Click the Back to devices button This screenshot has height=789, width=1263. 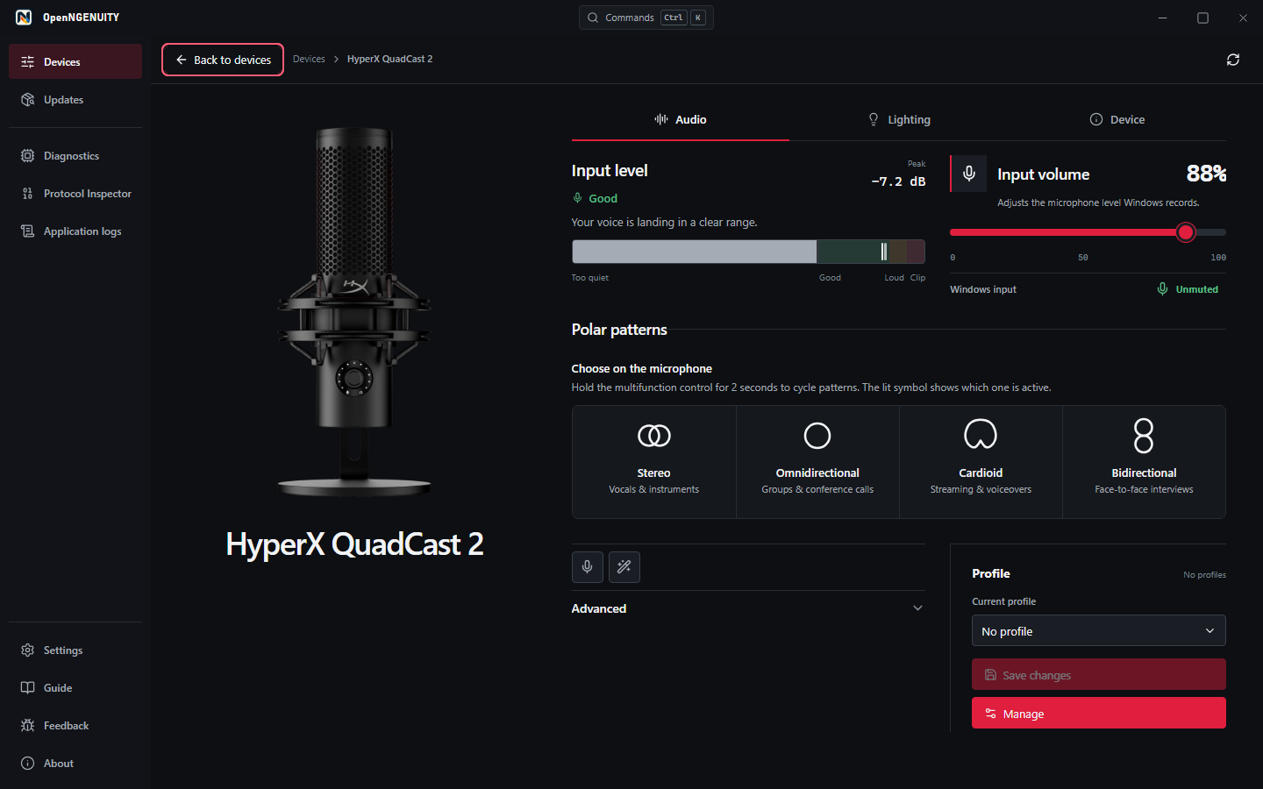click(x=223, y=60)
